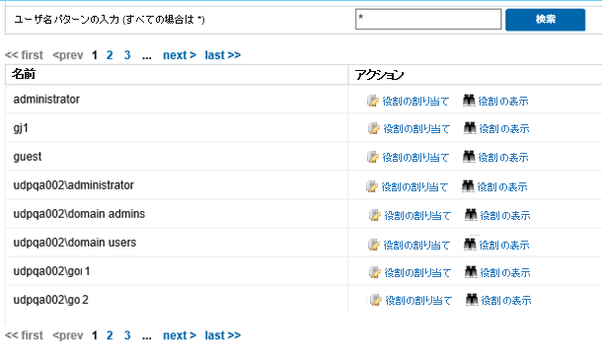
Task: Open 役割の割り当て for udpqa002\go 2
Action: pyautogui.click(x=418, y=301)
